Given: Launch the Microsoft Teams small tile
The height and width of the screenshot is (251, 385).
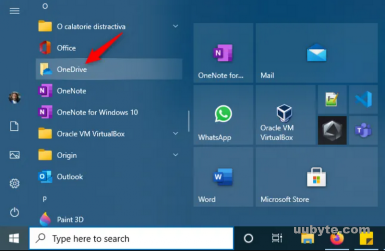Looking at the screenshot, I should pyautogui.click(x=363, y=130).
